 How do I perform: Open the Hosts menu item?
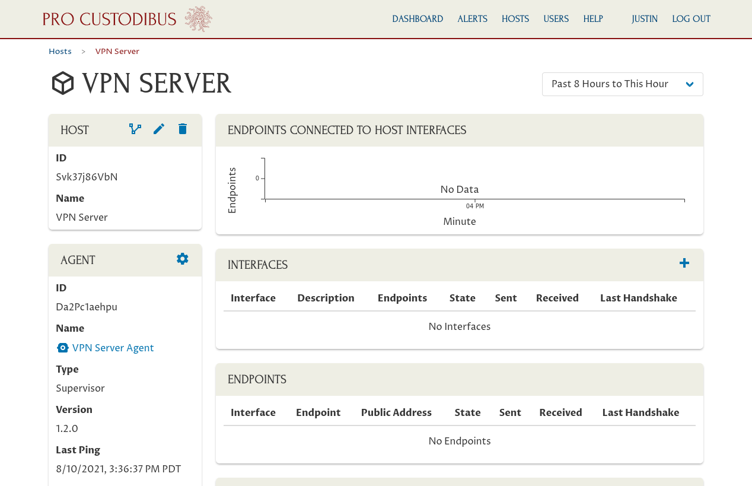coord(515,19)
